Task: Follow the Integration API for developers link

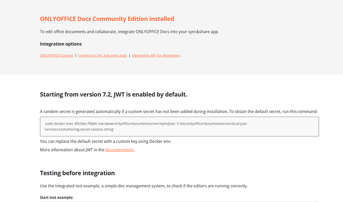Action: point(156,56)
